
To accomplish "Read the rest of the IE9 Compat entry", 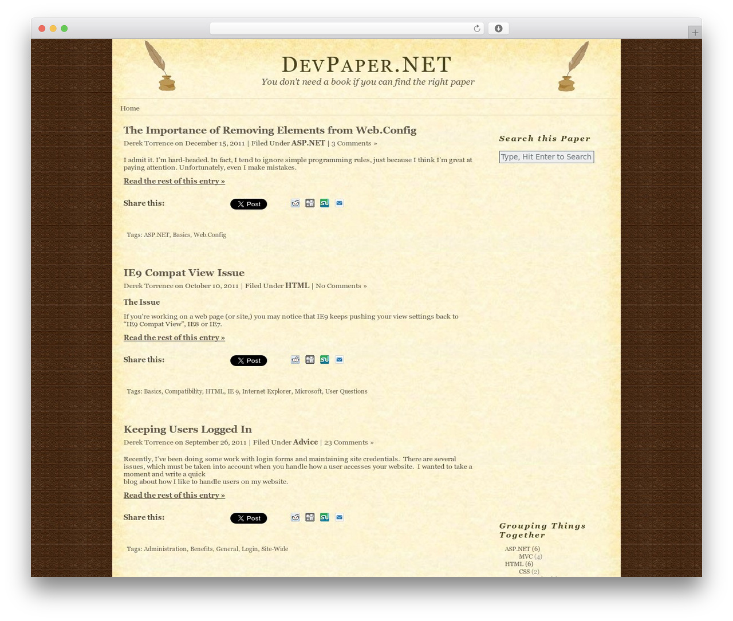I will (x=174, y=337).
